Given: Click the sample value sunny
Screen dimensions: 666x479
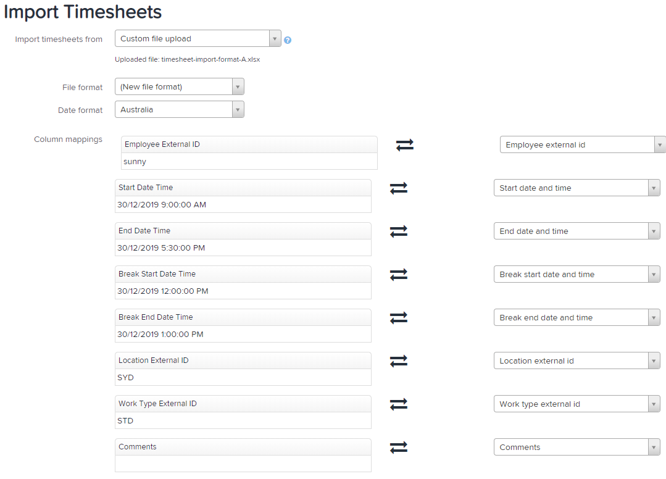Looking at the screenshot, I should click(x=249, y=161).
